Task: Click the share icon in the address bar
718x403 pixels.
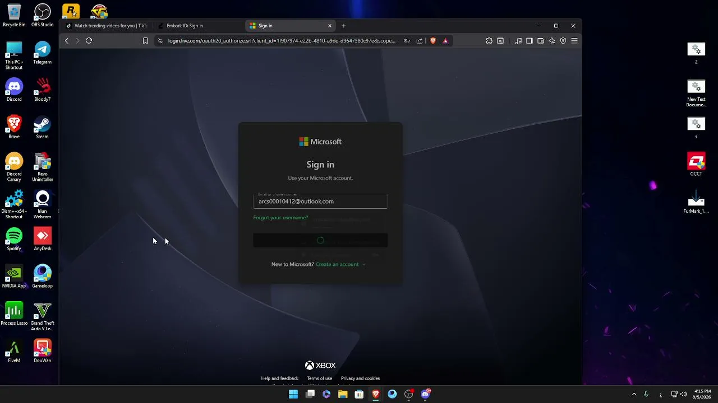Action: (x=420, y=41)
